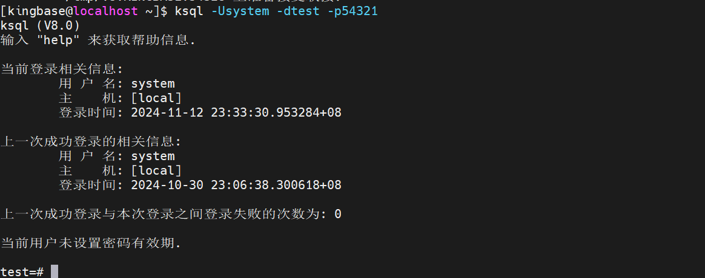705x278 pixels.
Task: Click the ksql (V8.0) version line
Action: [40, 26]
